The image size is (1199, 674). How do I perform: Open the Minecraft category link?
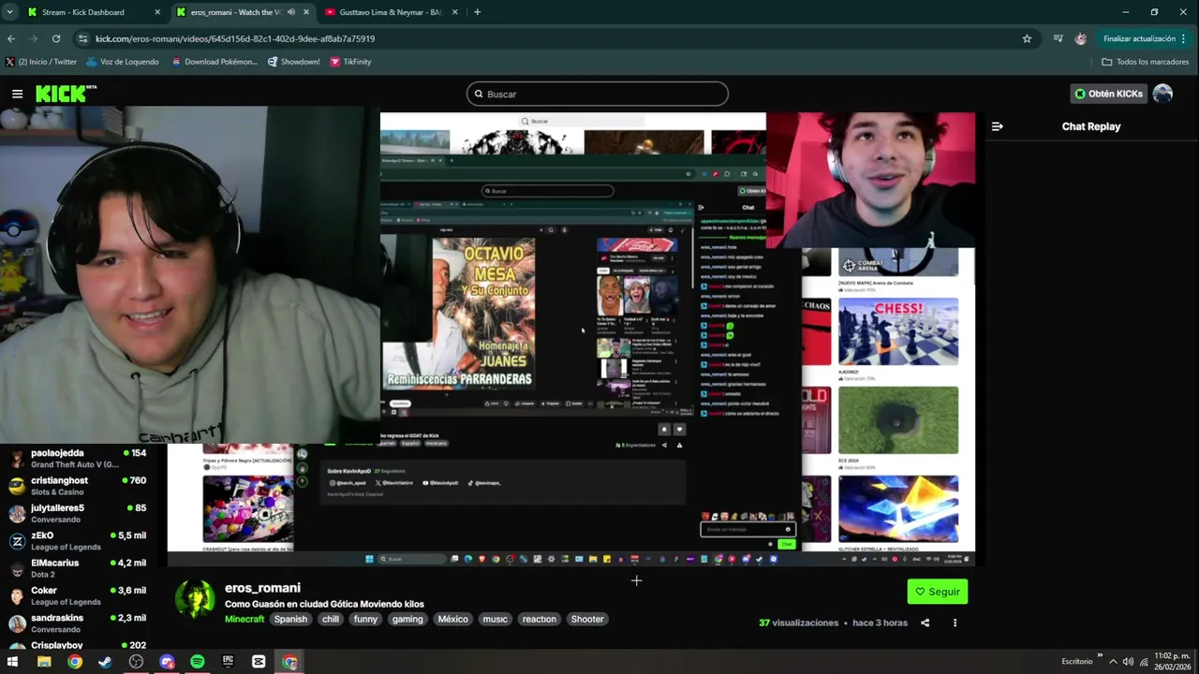point(244,619)
